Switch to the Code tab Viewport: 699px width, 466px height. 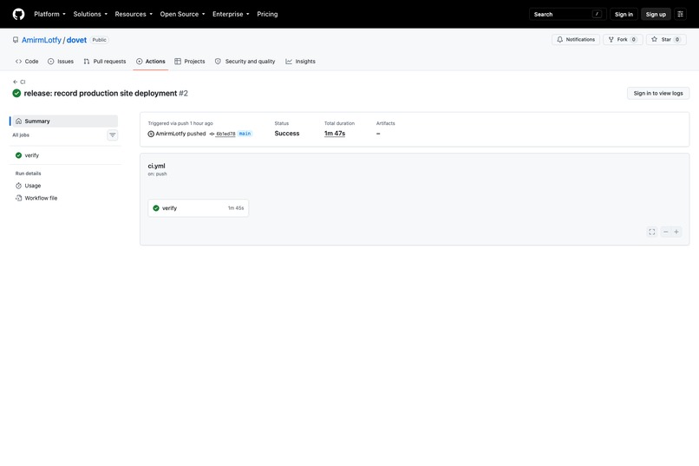(27, 62)
